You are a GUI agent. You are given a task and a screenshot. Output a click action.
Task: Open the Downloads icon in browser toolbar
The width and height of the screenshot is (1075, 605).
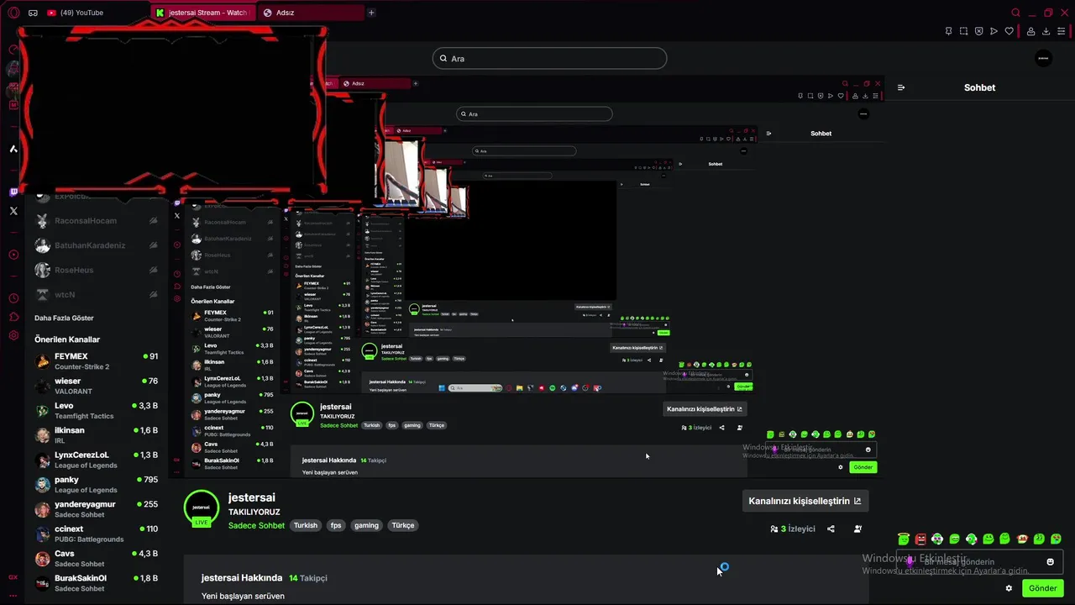pos(1046,31)
